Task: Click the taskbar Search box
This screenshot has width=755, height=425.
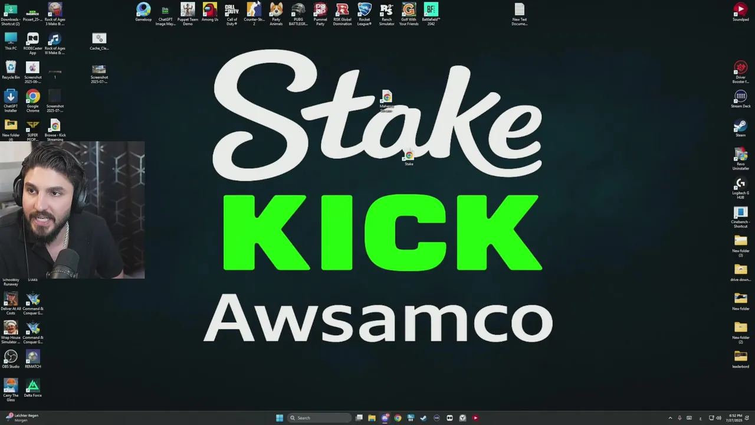Action: (319, 418)
